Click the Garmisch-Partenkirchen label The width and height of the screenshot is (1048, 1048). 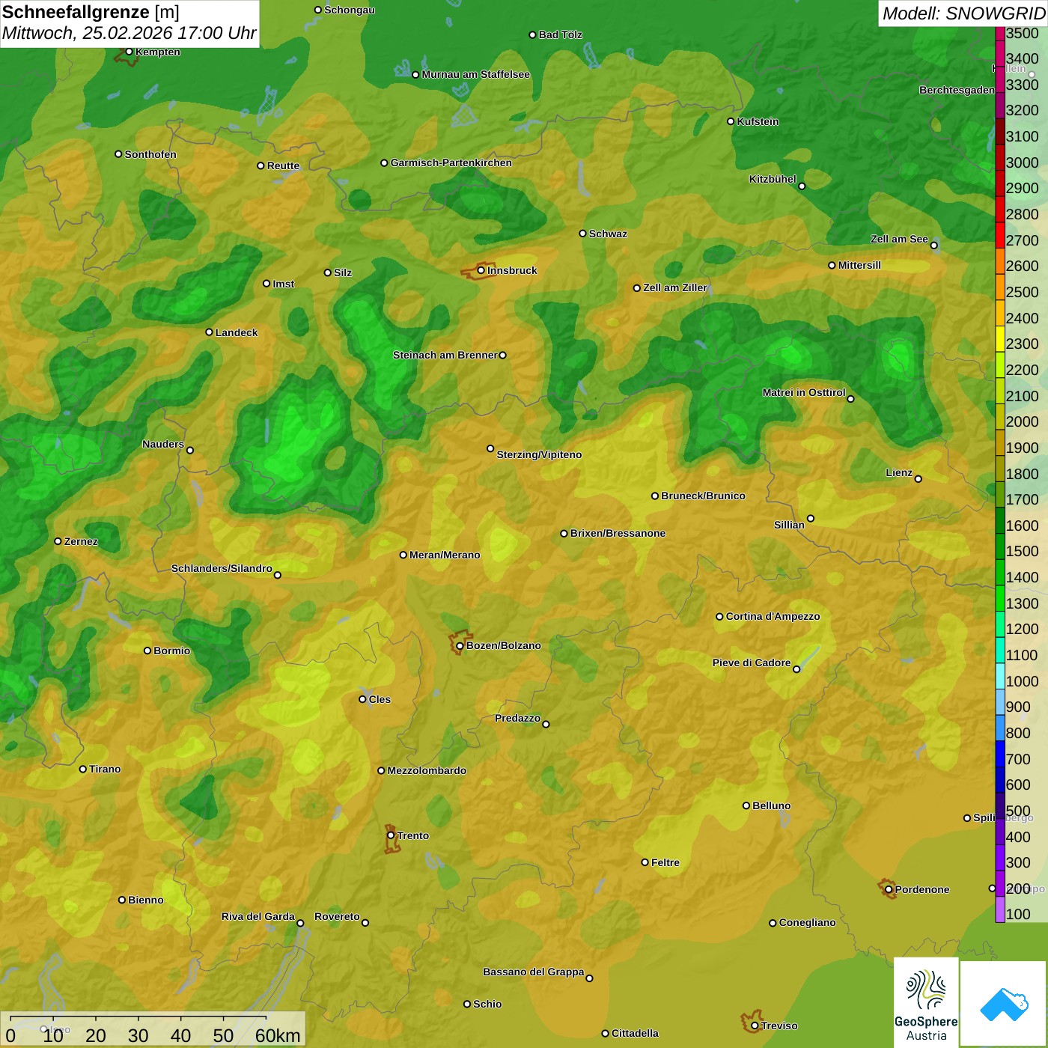coord(451,162)
